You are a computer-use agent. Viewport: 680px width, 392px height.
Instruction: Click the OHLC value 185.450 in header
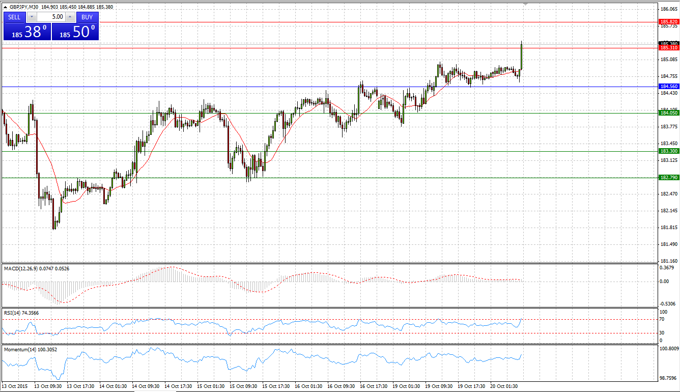(68, 7)
